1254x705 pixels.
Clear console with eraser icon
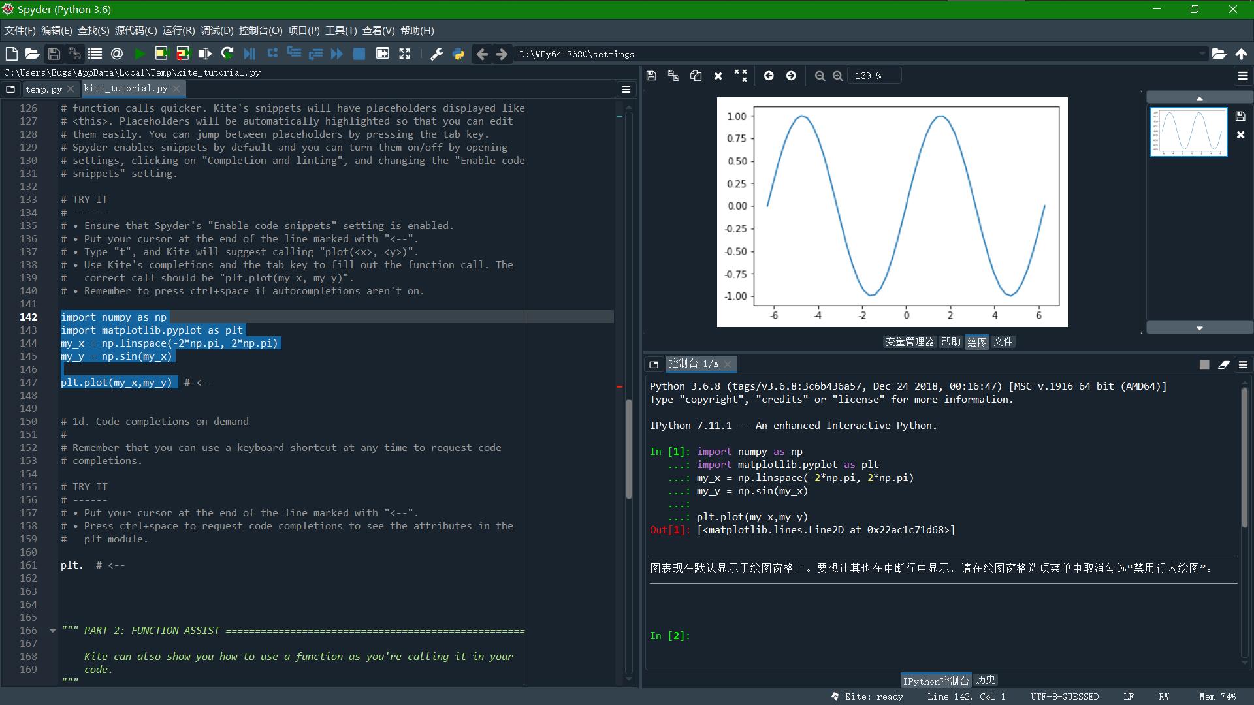tap(1223, 365)
